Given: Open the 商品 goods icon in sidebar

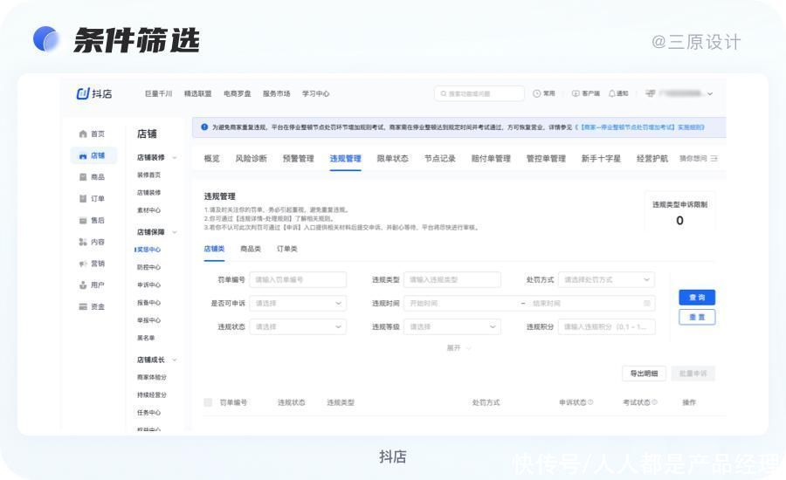Looking at the screenshot, I should (x=83, y=177).
